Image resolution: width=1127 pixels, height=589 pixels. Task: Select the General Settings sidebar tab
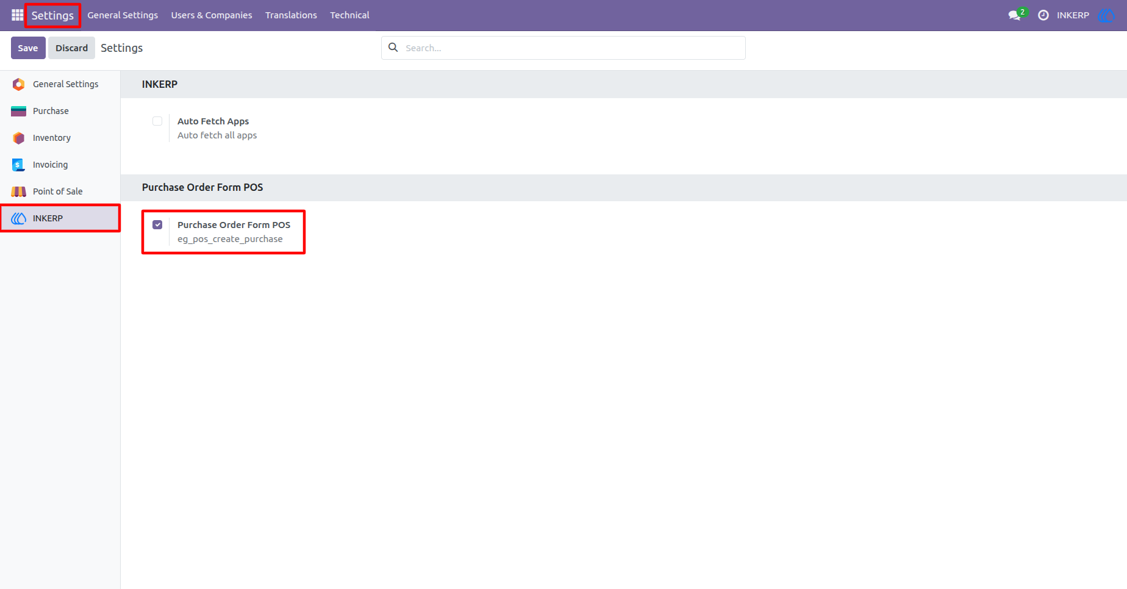tap(60, 84)
